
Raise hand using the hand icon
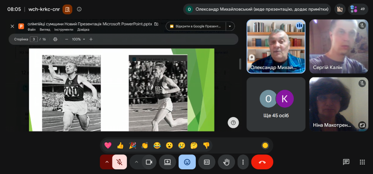[x=226, y=162]
